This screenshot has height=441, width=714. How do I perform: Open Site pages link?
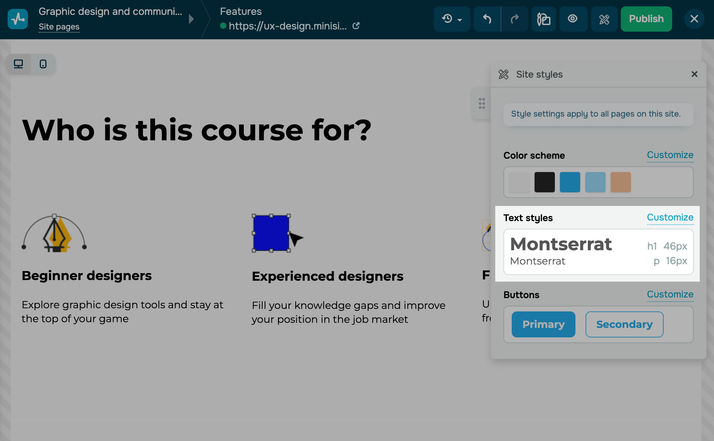coord(59,27)
